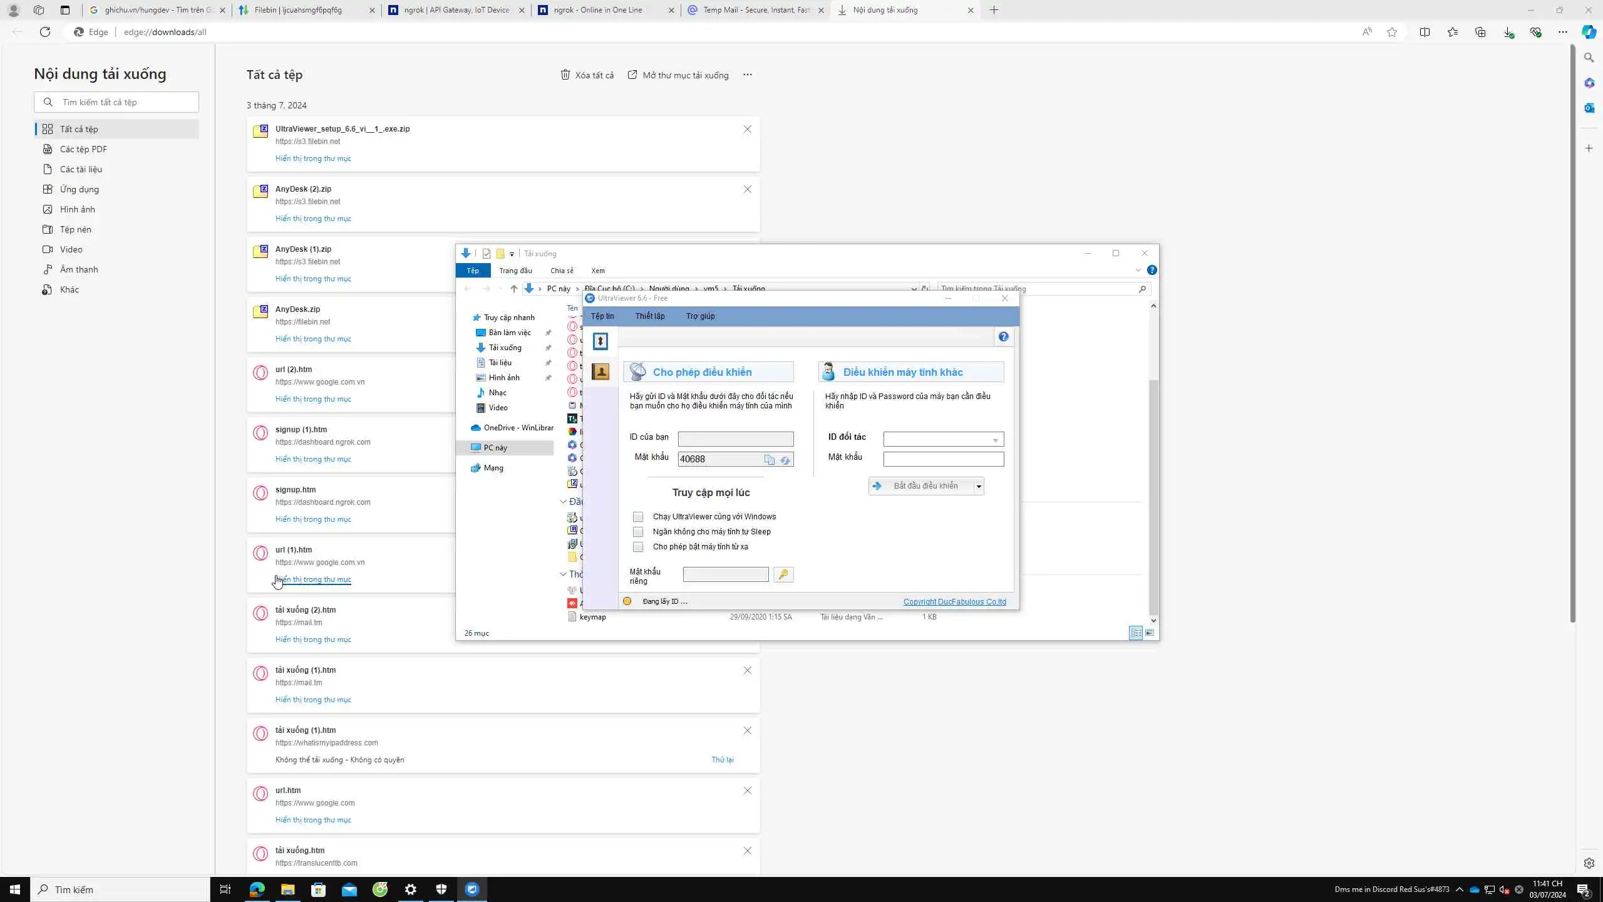Expand Bắt đầu điều khiển dropdown arrow
Screen dimensions: 1603x902
978,486
